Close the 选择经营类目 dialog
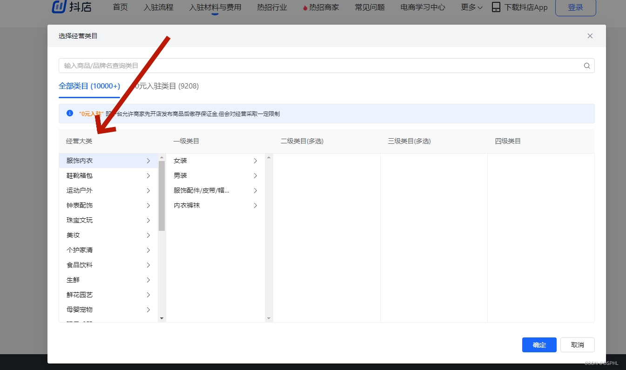This screenshot has width=626, height=370. click(590, 36)
